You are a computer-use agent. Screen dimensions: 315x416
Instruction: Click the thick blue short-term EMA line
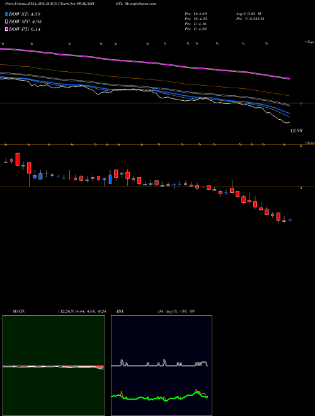tap(149, 90)
